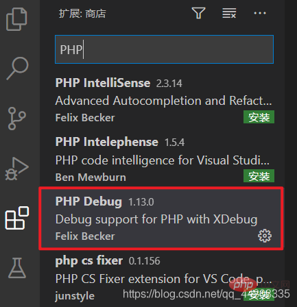This screenshot has width=297, height=307.
Task: Filter extensions with the funnel icon
Action: [x=198, y=13]
